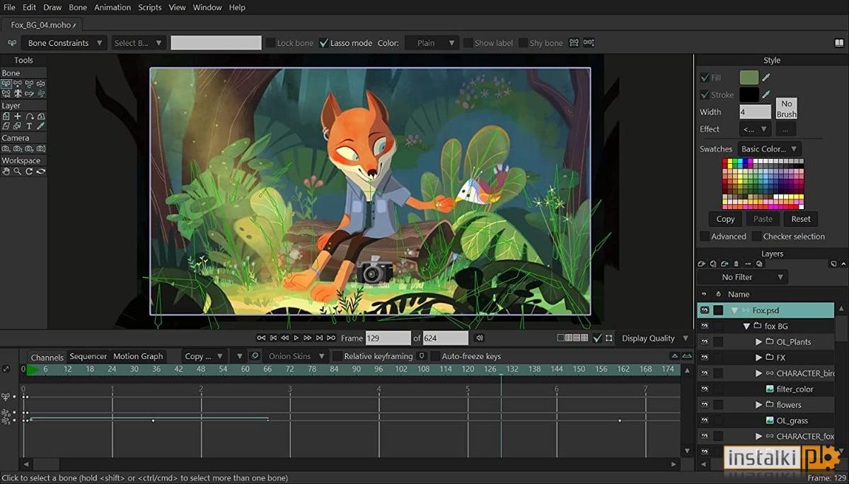Uncheck the Stroke checkbox in Style panel

point(704,95)
